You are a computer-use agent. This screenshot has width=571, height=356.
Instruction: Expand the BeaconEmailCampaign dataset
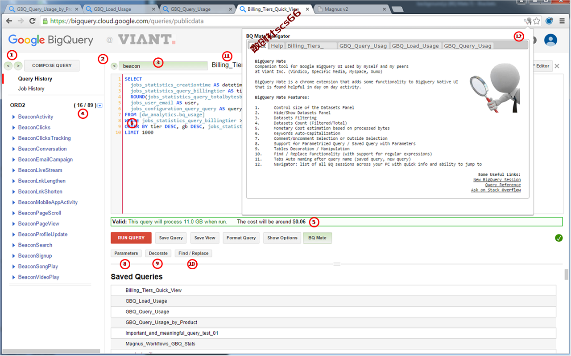[x=14, y=160]
